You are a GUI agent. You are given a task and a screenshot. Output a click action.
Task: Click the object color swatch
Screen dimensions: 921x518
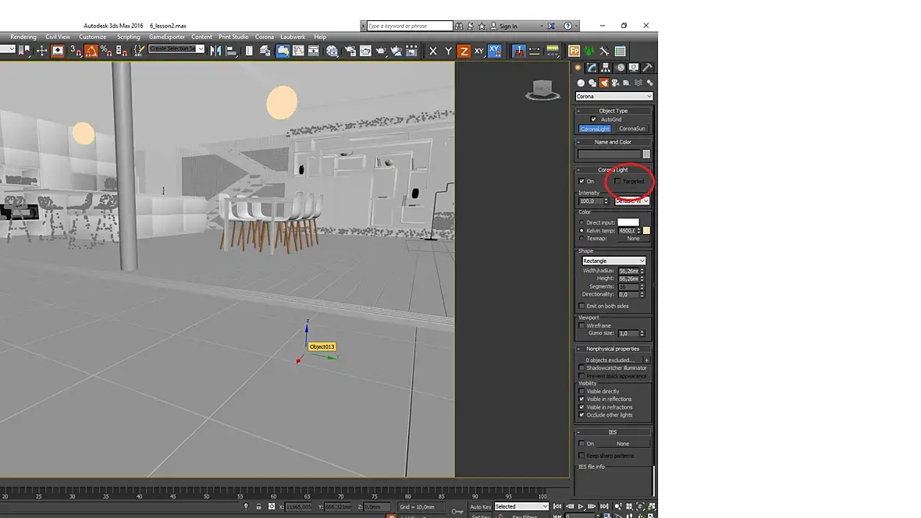[646, 154]
